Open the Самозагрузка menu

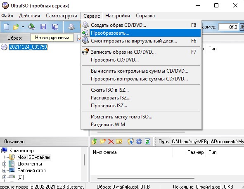click(x=62, y=16)
